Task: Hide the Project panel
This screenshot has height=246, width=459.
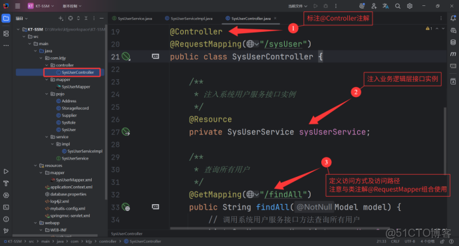Action: point(102,19)
